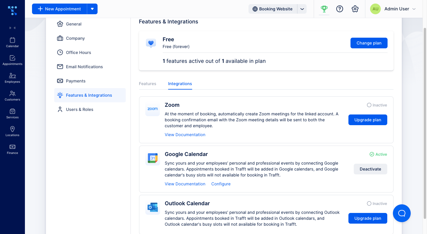Viewport: 427px width, 234px height.
Task: Click the Google Calendar Active status indicator
Action: tap(378, 154)
